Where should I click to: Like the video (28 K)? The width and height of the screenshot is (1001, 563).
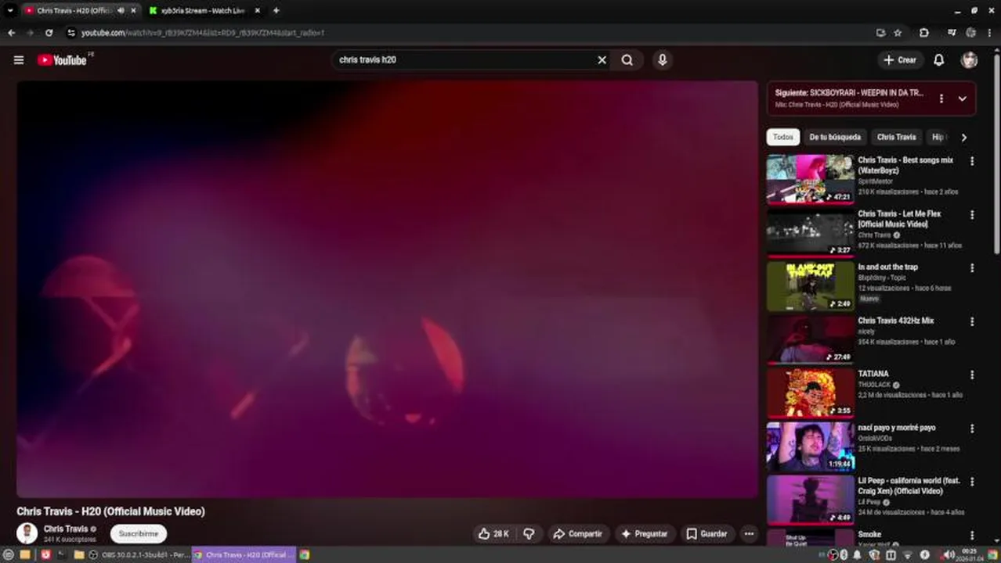pyautogui.click(x=493, y=533)
